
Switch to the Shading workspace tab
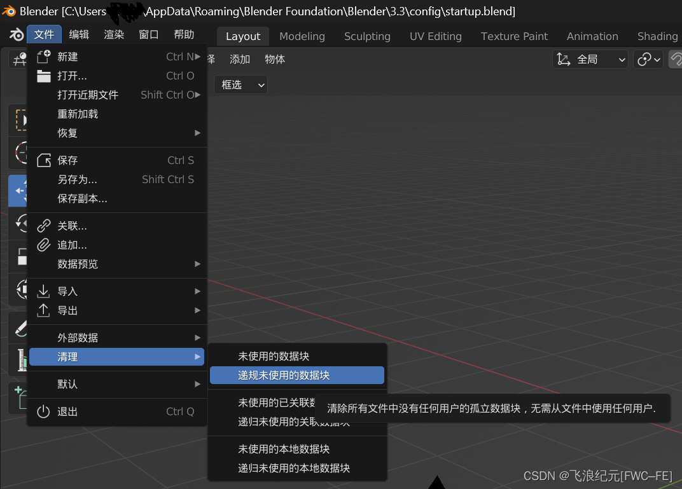(x=657, y=36)
